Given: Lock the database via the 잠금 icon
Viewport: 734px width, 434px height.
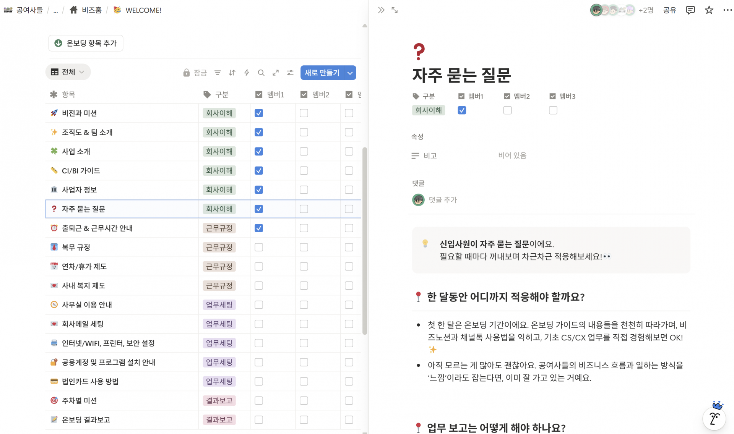Looking at the screenshot, I should point(187,73).
